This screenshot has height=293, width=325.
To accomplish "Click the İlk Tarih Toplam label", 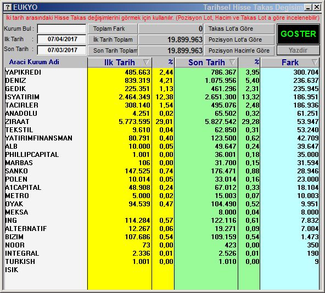I will click(113, 40).
